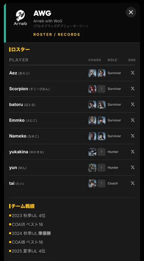Open batoru's X social link icon
Viewport: 144px width, 261px height.
point(133,104)
